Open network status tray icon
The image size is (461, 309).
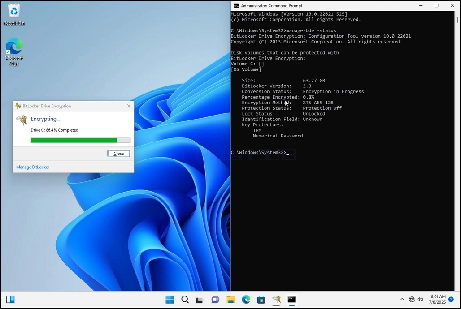[x=412, y=299]
